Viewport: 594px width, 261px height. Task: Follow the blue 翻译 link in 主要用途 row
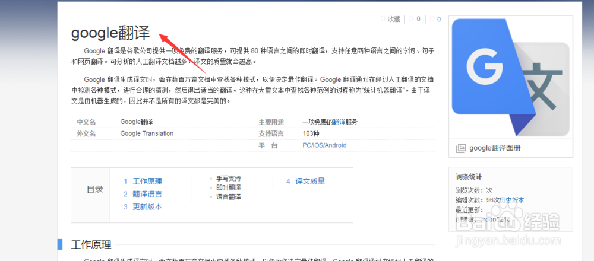click(339, 122)
